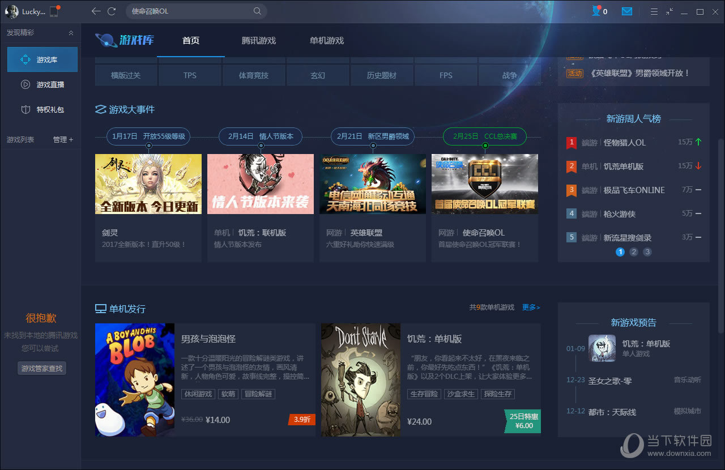Open 新流星搜剑录 in the ranking list

628,238
